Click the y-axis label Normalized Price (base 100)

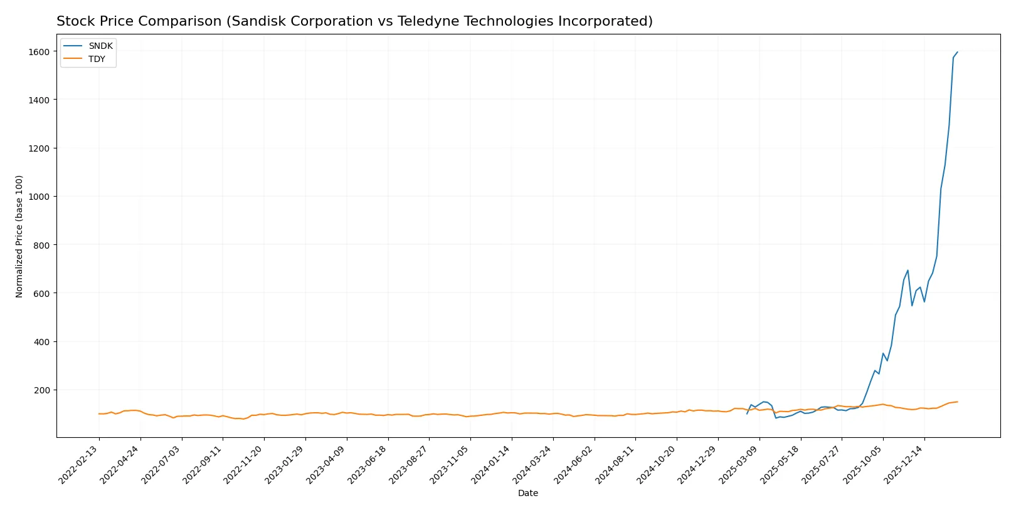point(19,236)
